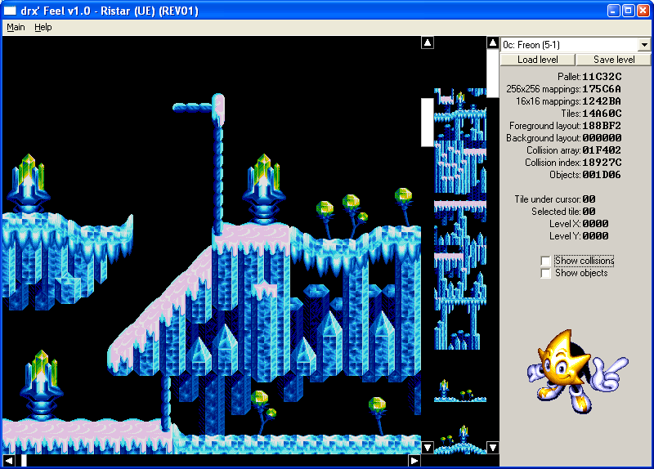Click the 256x256 mappings value 175C6A
The image size is (654, 469).
click(602, 89)
